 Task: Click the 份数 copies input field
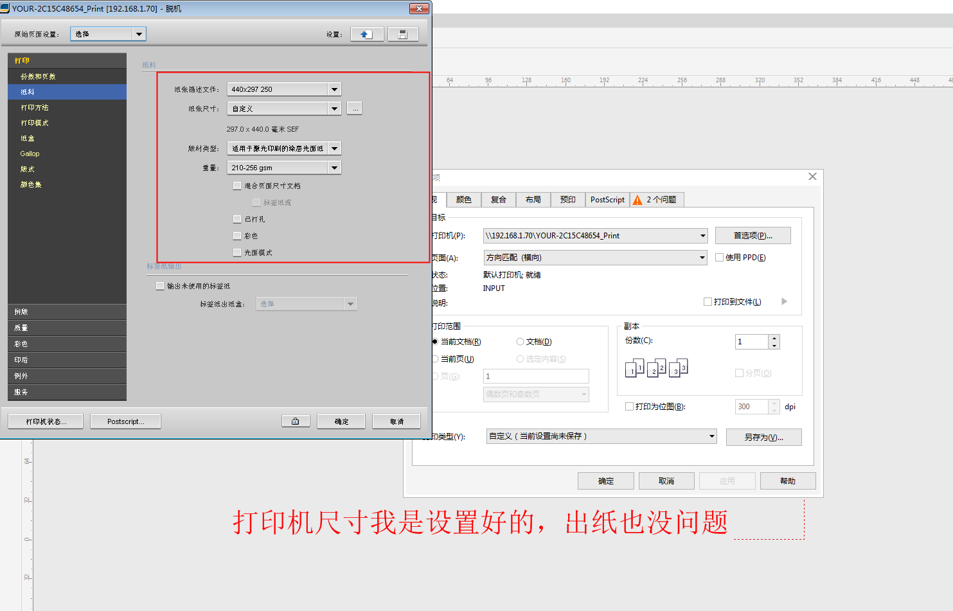(752, 342)
